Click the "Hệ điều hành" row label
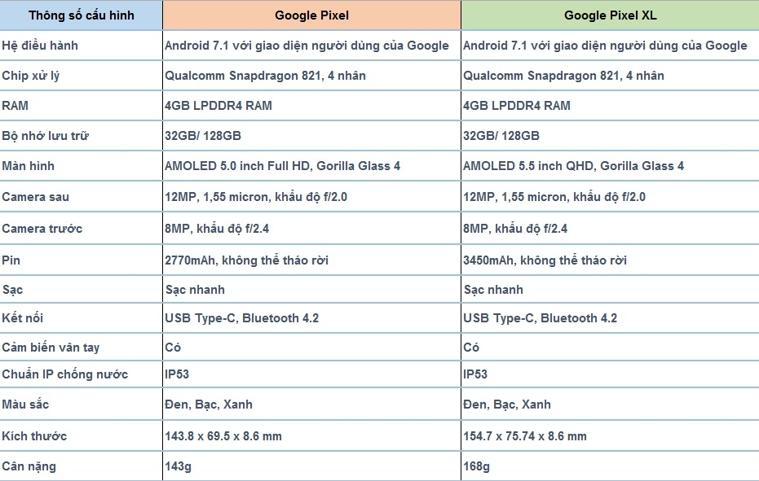Image resolution: width=759 pixels, height=481 pixels. 40,46
